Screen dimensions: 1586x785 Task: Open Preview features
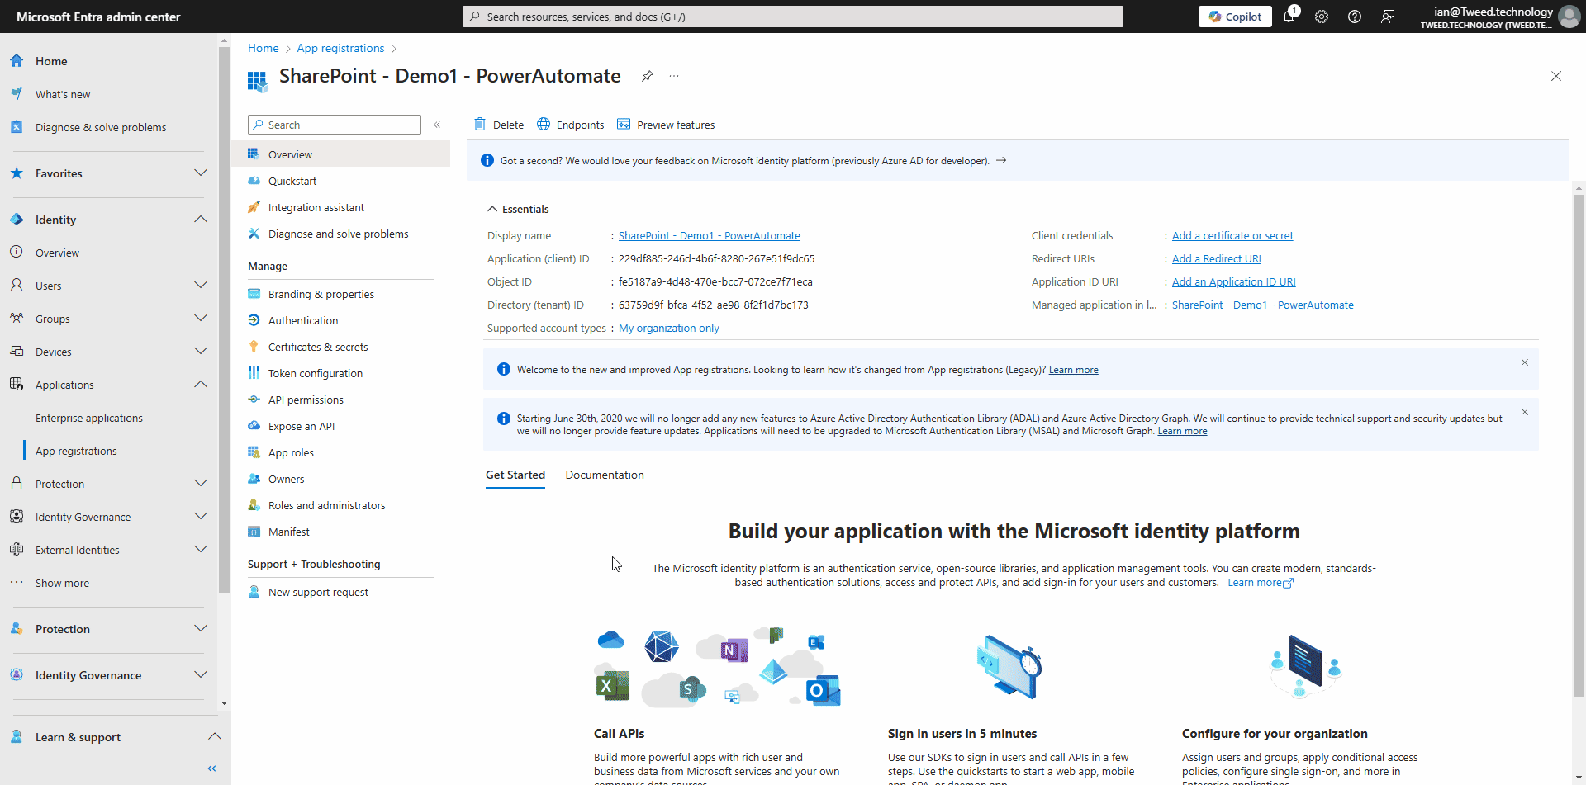click(666, 124)
